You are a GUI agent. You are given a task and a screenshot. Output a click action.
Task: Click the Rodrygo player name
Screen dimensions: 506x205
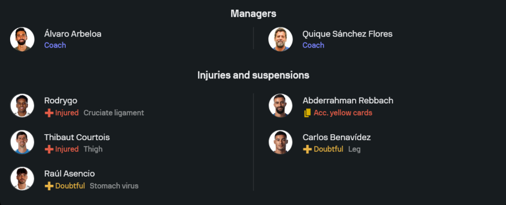[61, 101]
